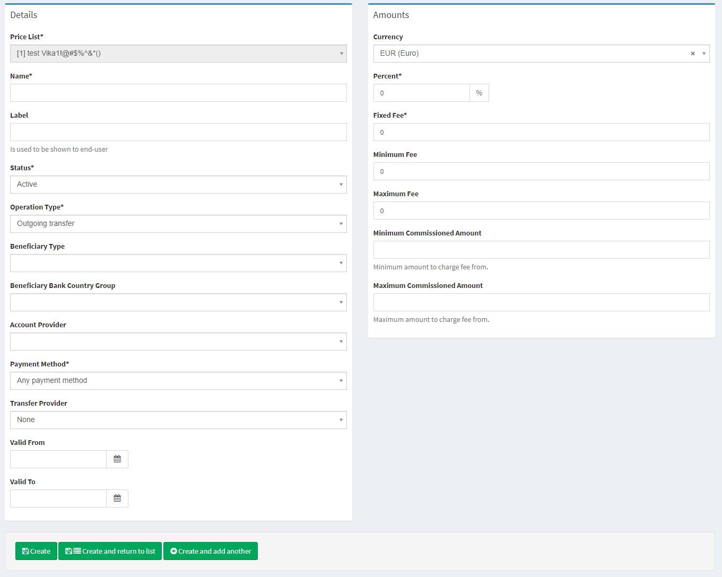Click Create and return to list
The height and width of the screenshot is (577, 722).
point(110,551)
